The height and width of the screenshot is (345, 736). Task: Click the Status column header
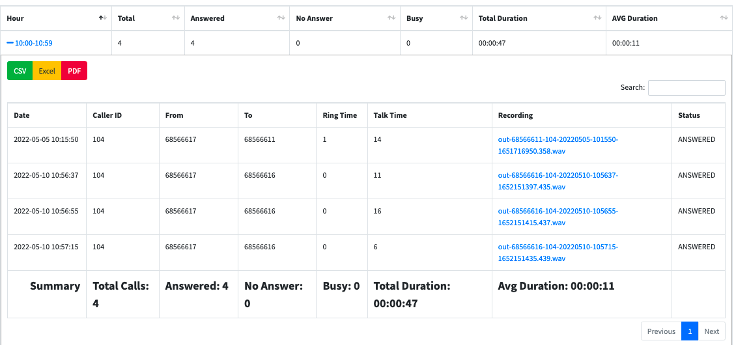698,115
